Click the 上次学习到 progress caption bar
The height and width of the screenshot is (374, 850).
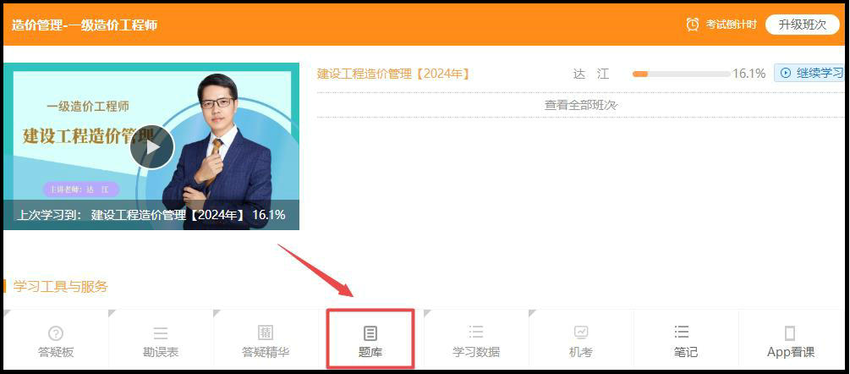(x=151, y=215)
